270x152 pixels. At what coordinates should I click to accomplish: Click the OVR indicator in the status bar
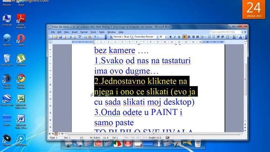pyautogui.click(x=145, y=138)
